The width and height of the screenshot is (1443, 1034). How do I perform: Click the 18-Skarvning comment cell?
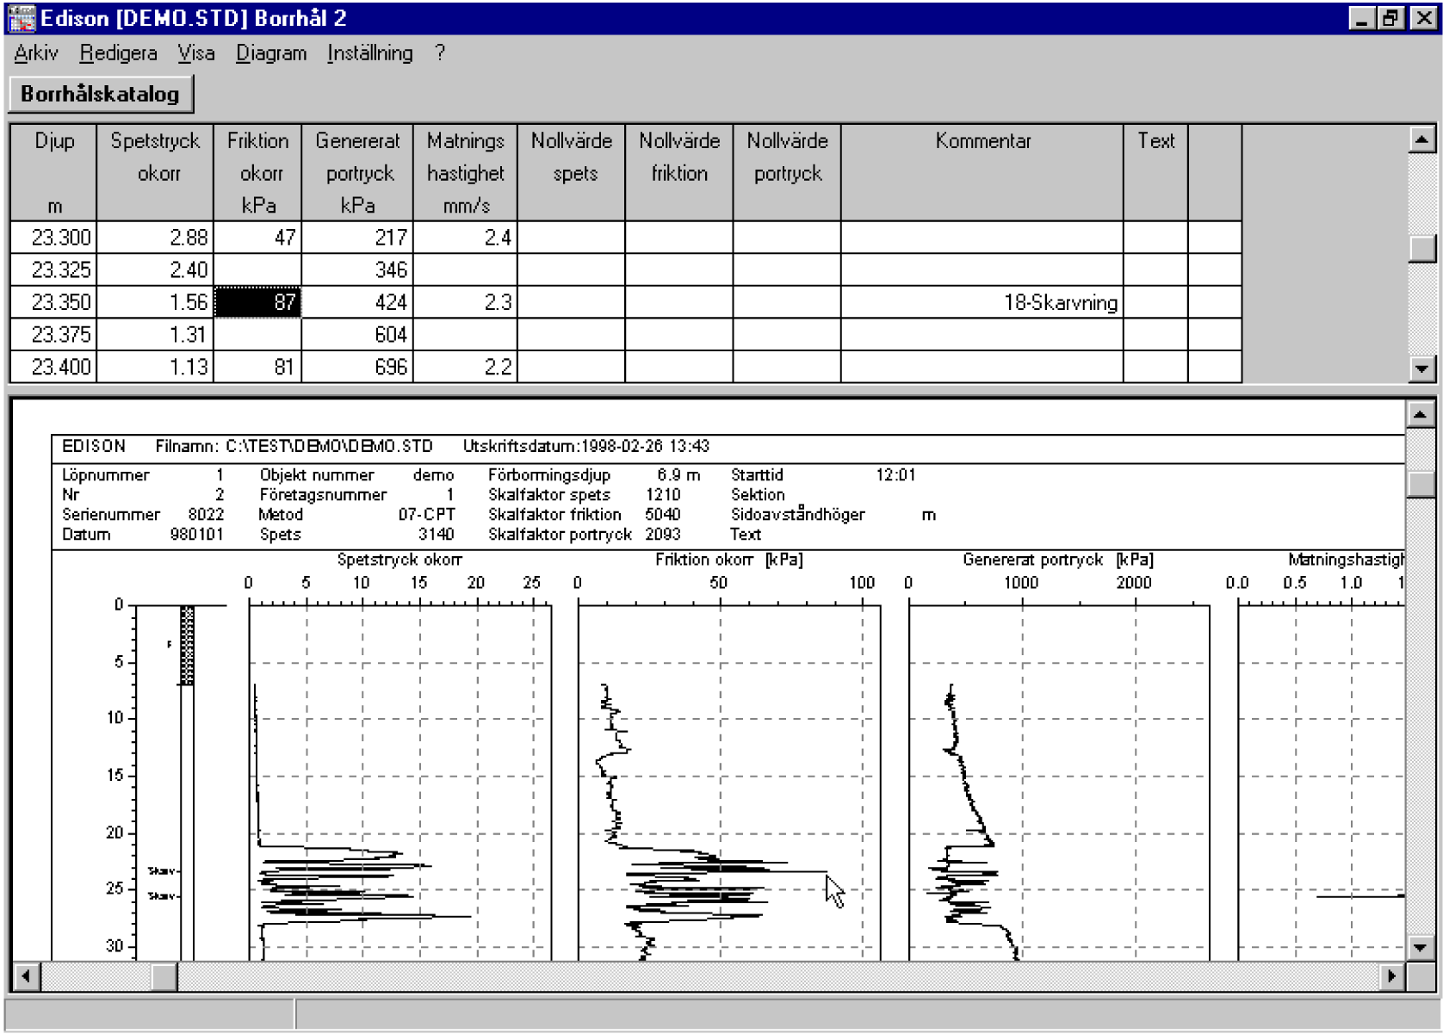(x=982, y=302)
